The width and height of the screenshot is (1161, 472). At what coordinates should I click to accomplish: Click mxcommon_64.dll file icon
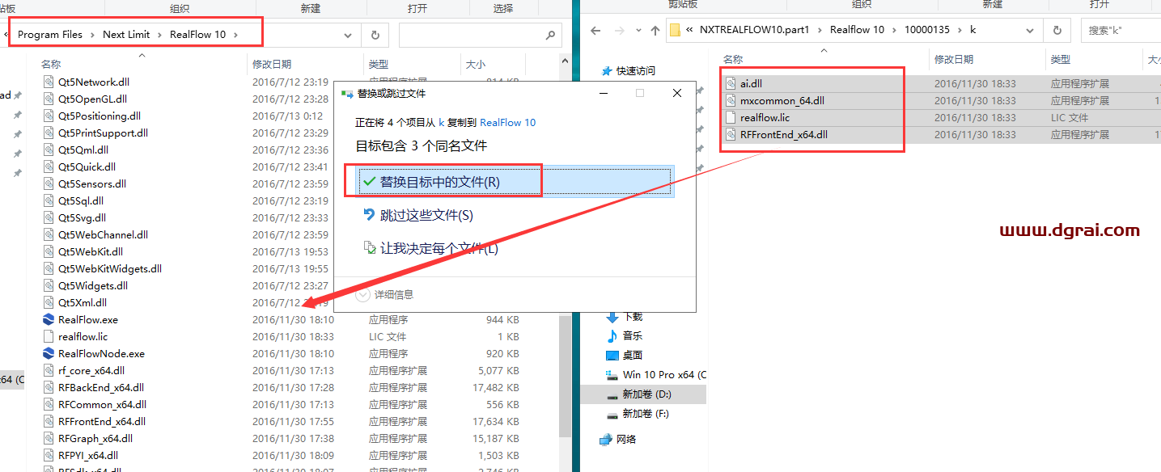pos(731,100)
